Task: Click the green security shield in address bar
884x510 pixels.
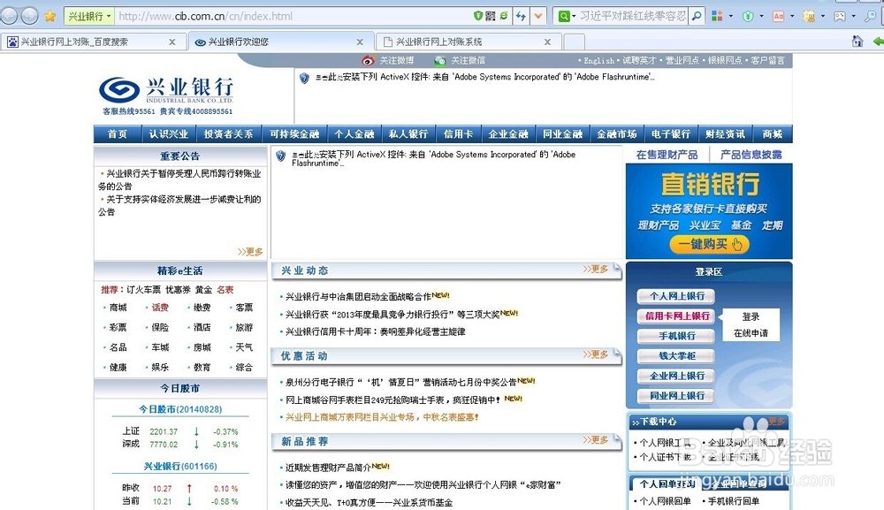Action: (478, 16)
